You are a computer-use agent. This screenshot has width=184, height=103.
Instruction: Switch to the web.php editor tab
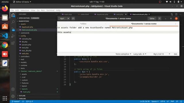(120, 14)
